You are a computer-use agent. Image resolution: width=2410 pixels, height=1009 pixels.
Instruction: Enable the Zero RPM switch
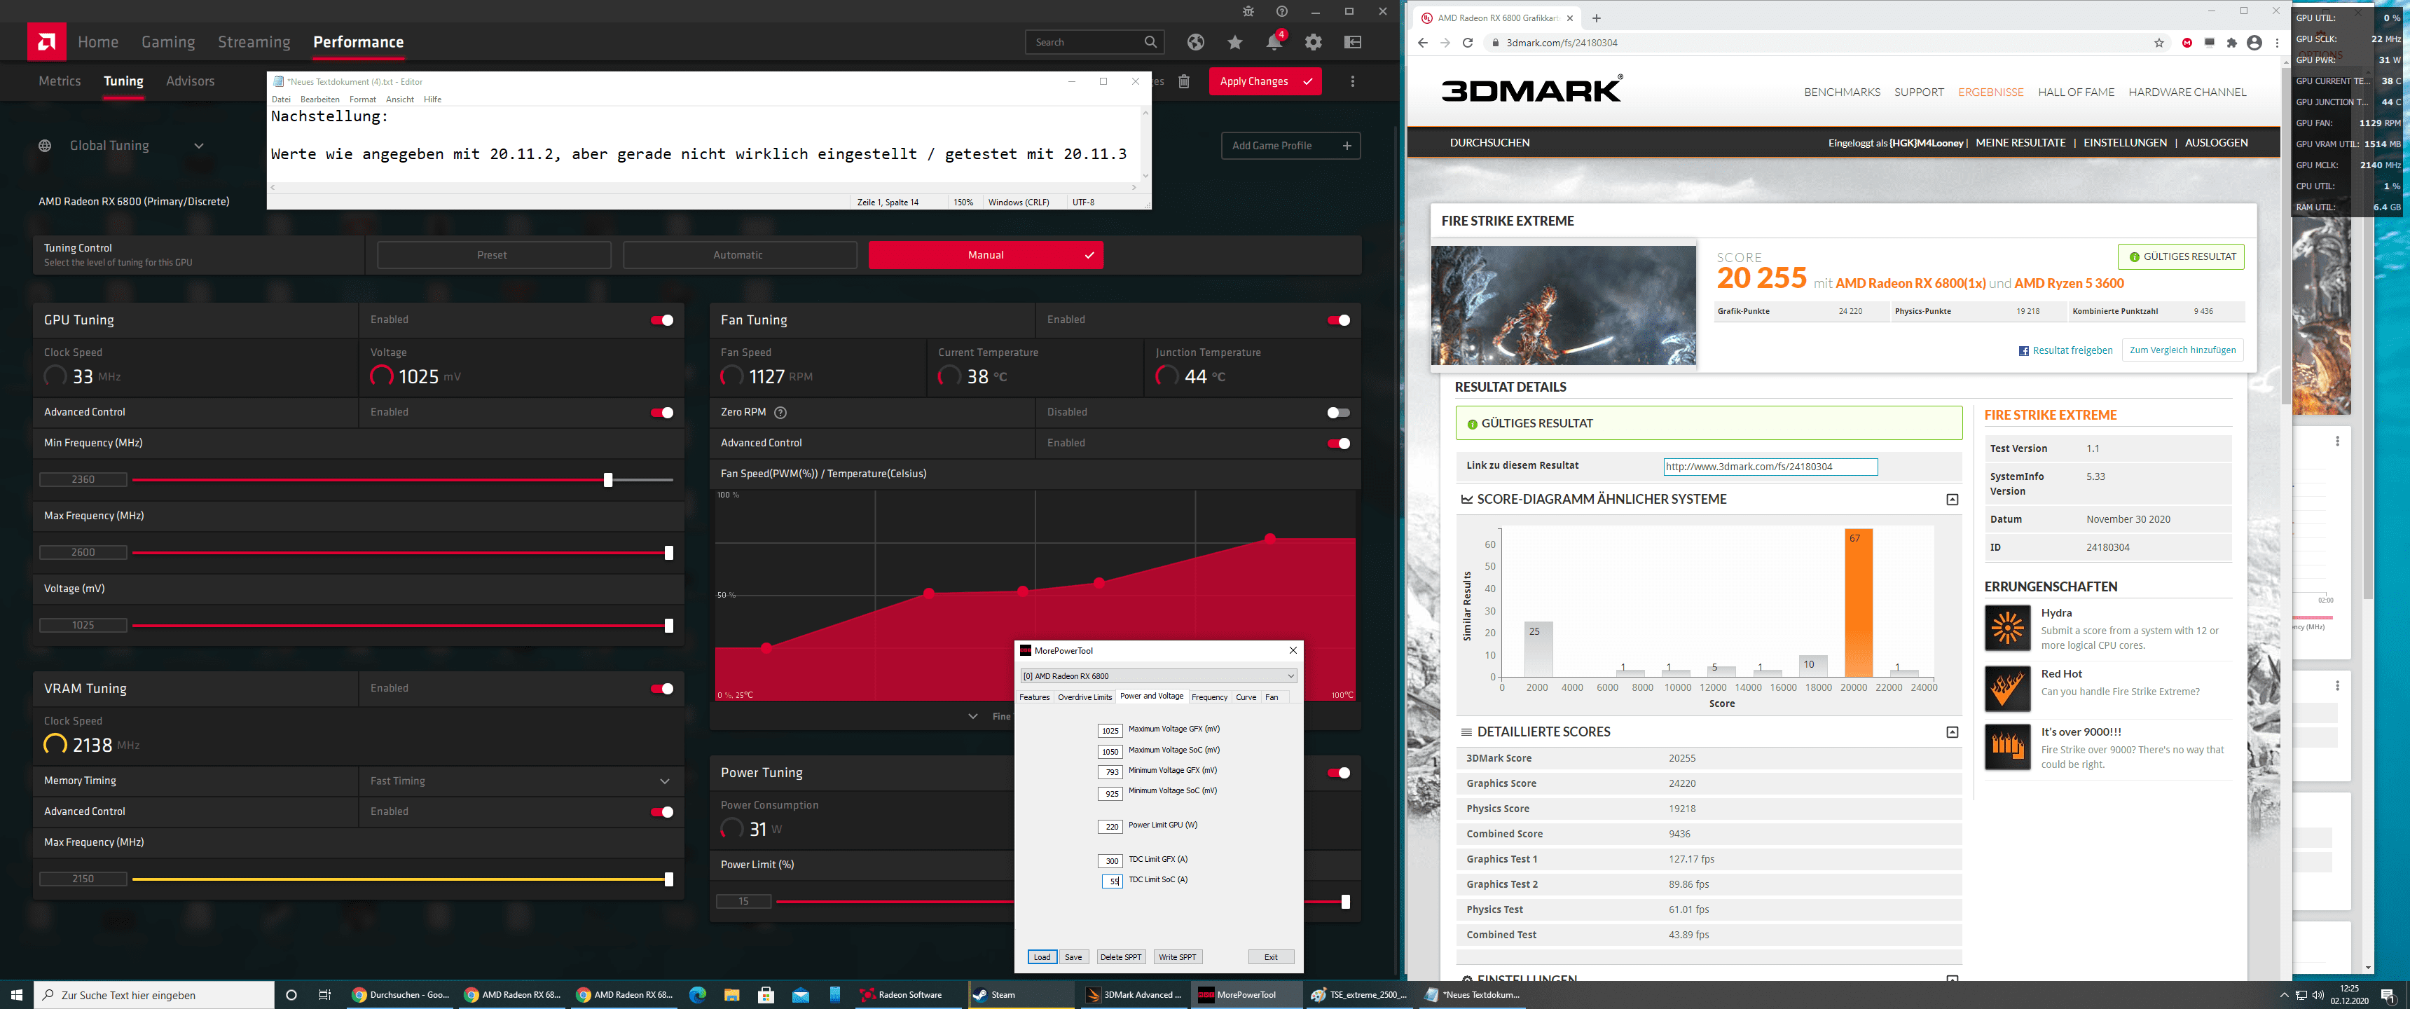click(1338, 413)
